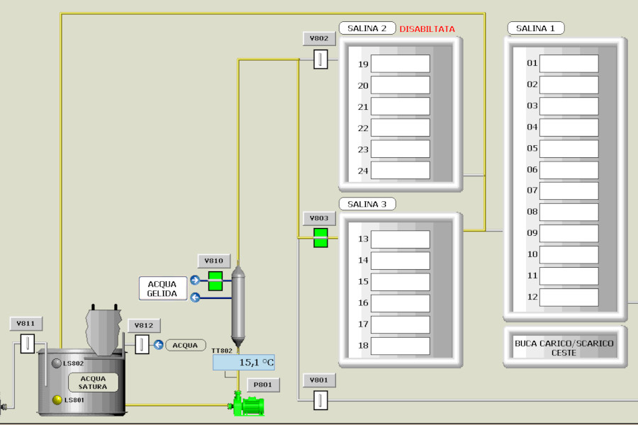Screen dimensions: 638x425
Task: Select position 20 field in Salina 2
Action: click(x=401, y=86)
